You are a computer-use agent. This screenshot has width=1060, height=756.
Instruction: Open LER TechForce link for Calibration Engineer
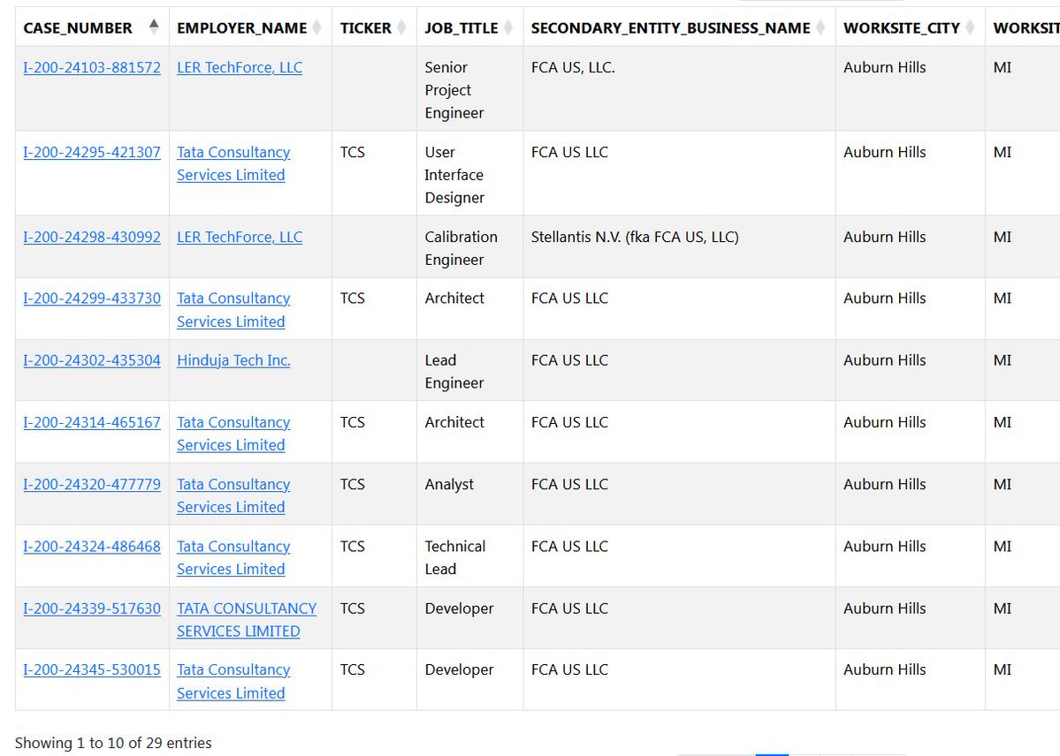(240, 238)
